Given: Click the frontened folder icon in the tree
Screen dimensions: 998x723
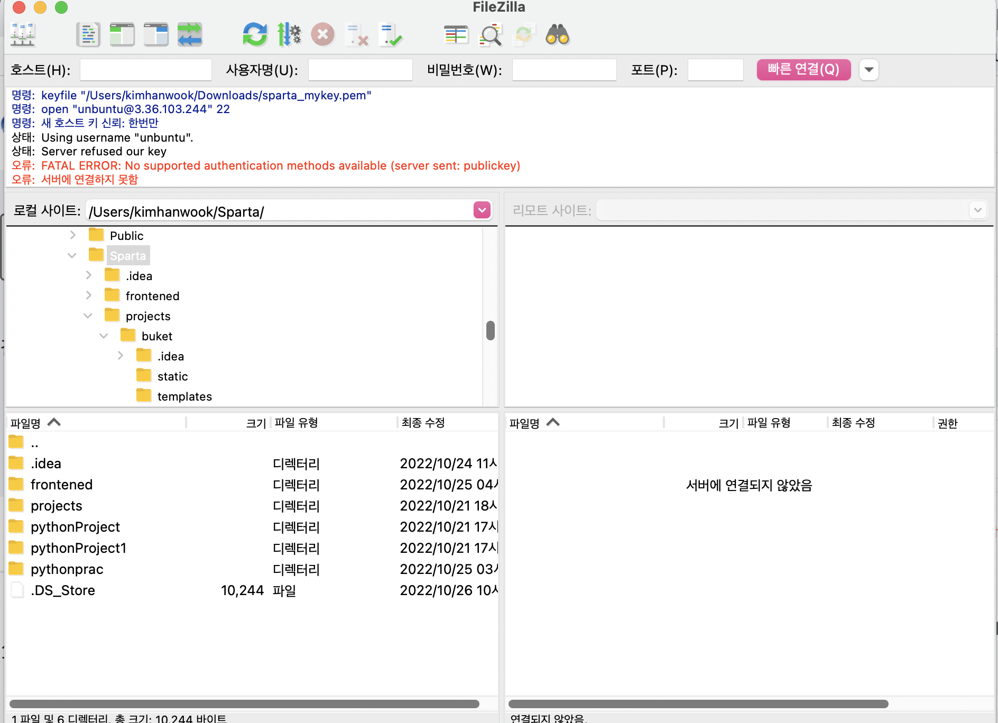Looking at the screenshot, I should 112,295.
